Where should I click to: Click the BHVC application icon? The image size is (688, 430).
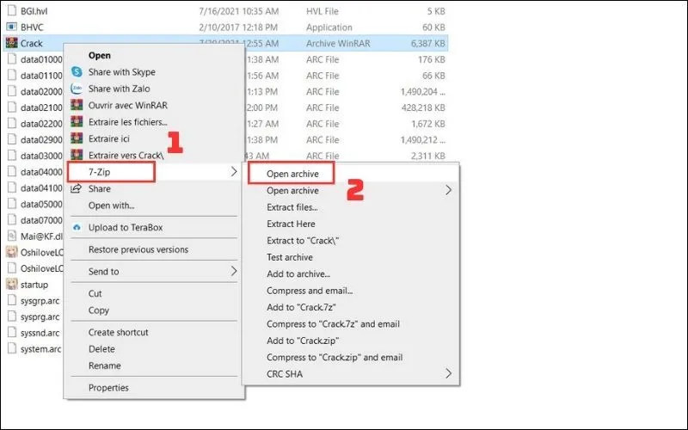12,27
